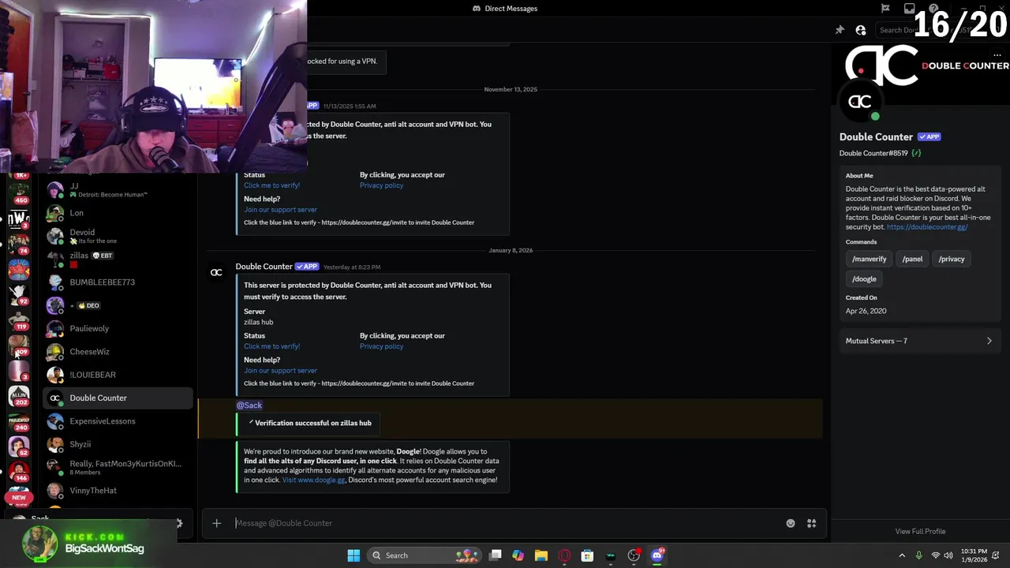Open the ExpensiveLessons conversation
This screenshot has width=1010, height=568.
117,421
